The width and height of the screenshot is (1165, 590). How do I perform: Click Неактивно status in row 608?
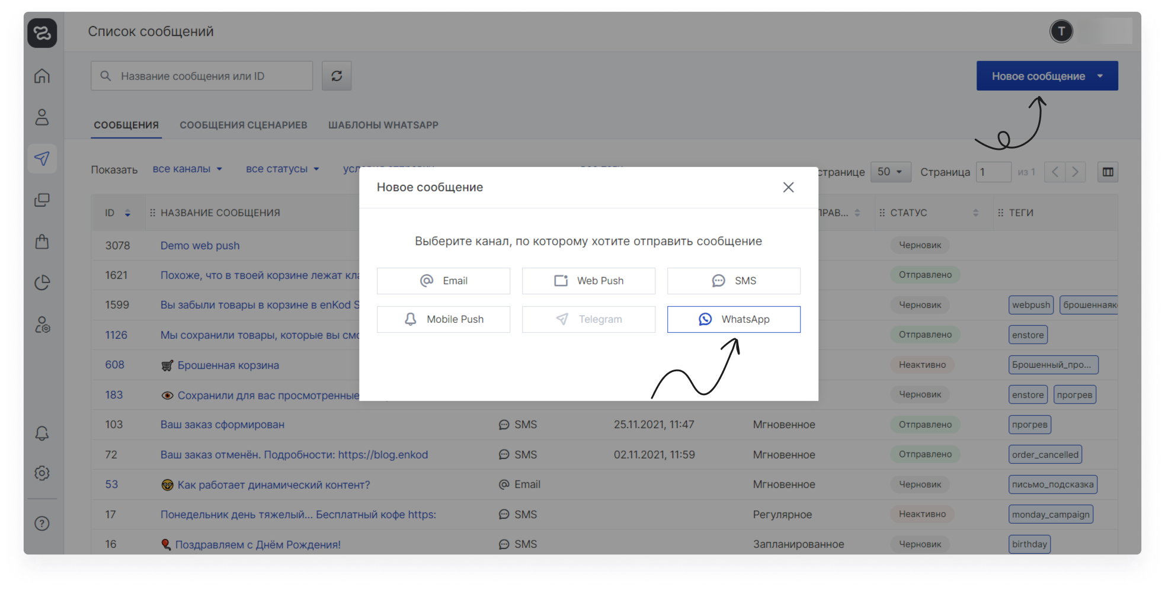(922, 365)
